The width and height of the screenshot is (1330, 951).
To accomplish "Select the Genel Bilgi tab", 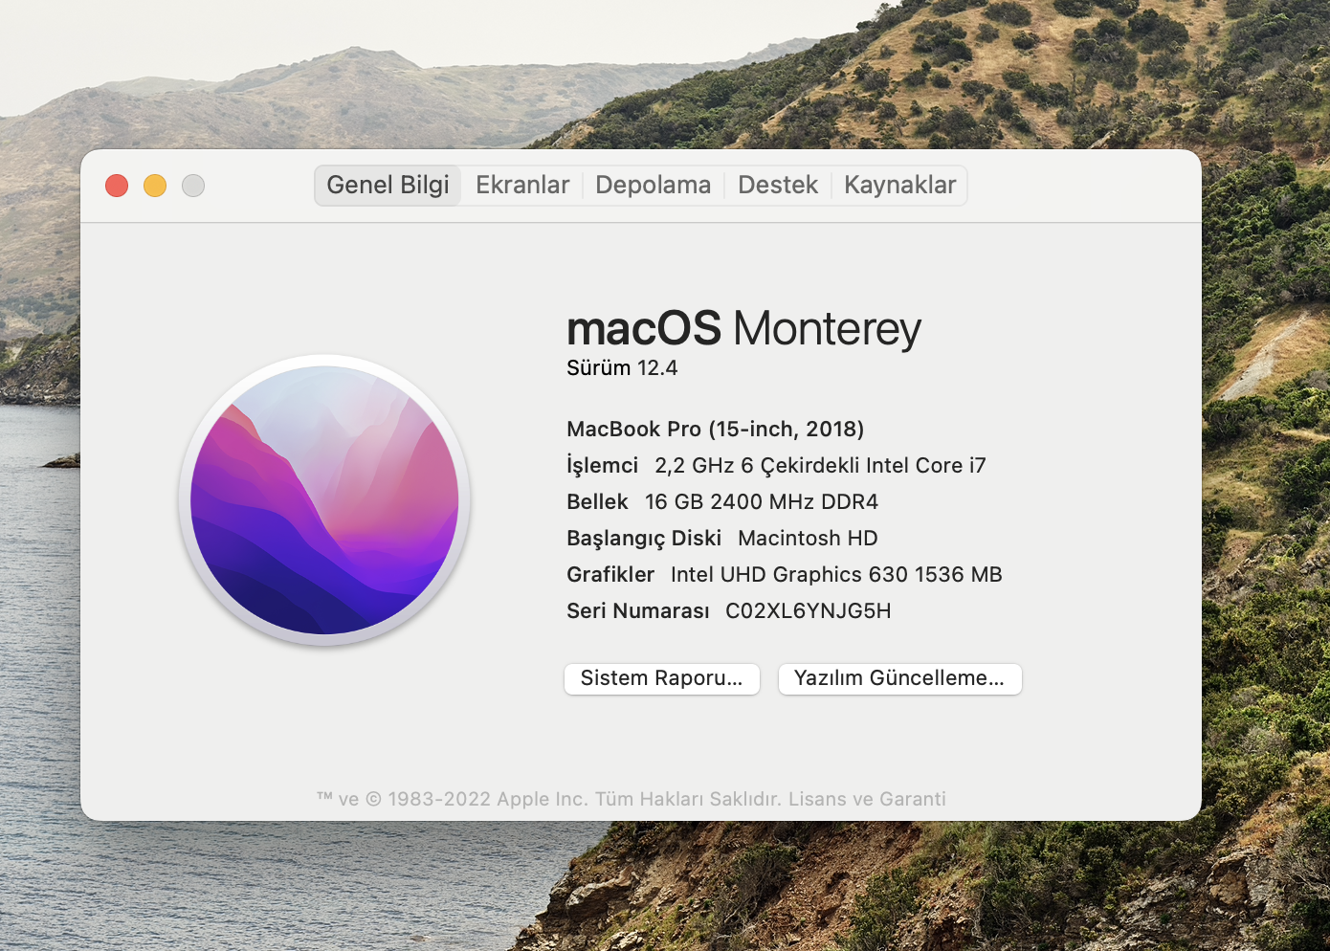I will click(x=388, y=186).
